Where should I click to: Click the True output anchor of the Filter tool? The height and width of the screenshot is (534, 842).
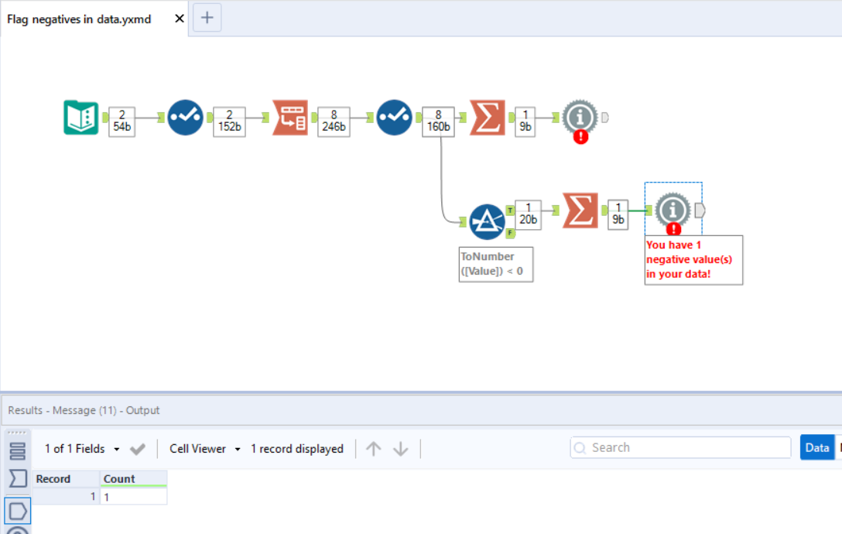509,210
